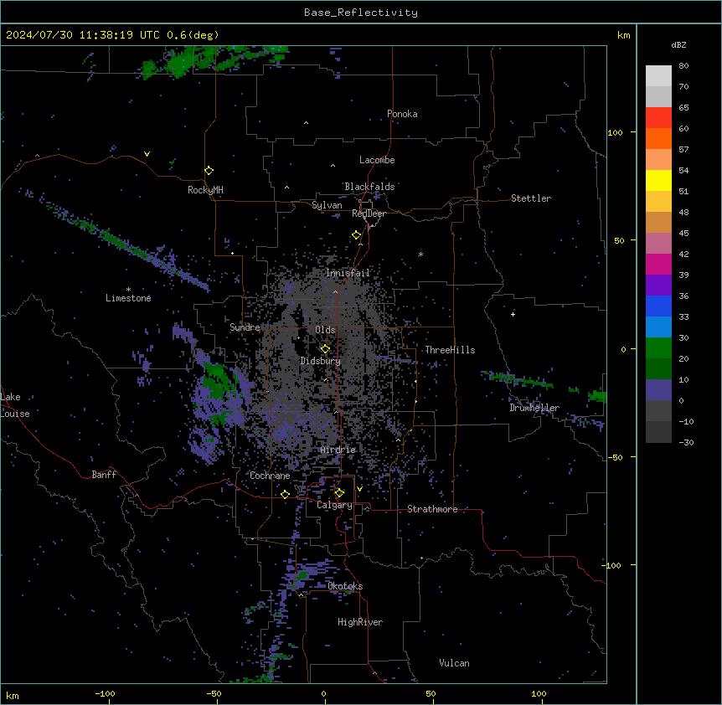Click the Didsbury town label
This screenshot has height=705, width=722.
(x=321, y=361)
